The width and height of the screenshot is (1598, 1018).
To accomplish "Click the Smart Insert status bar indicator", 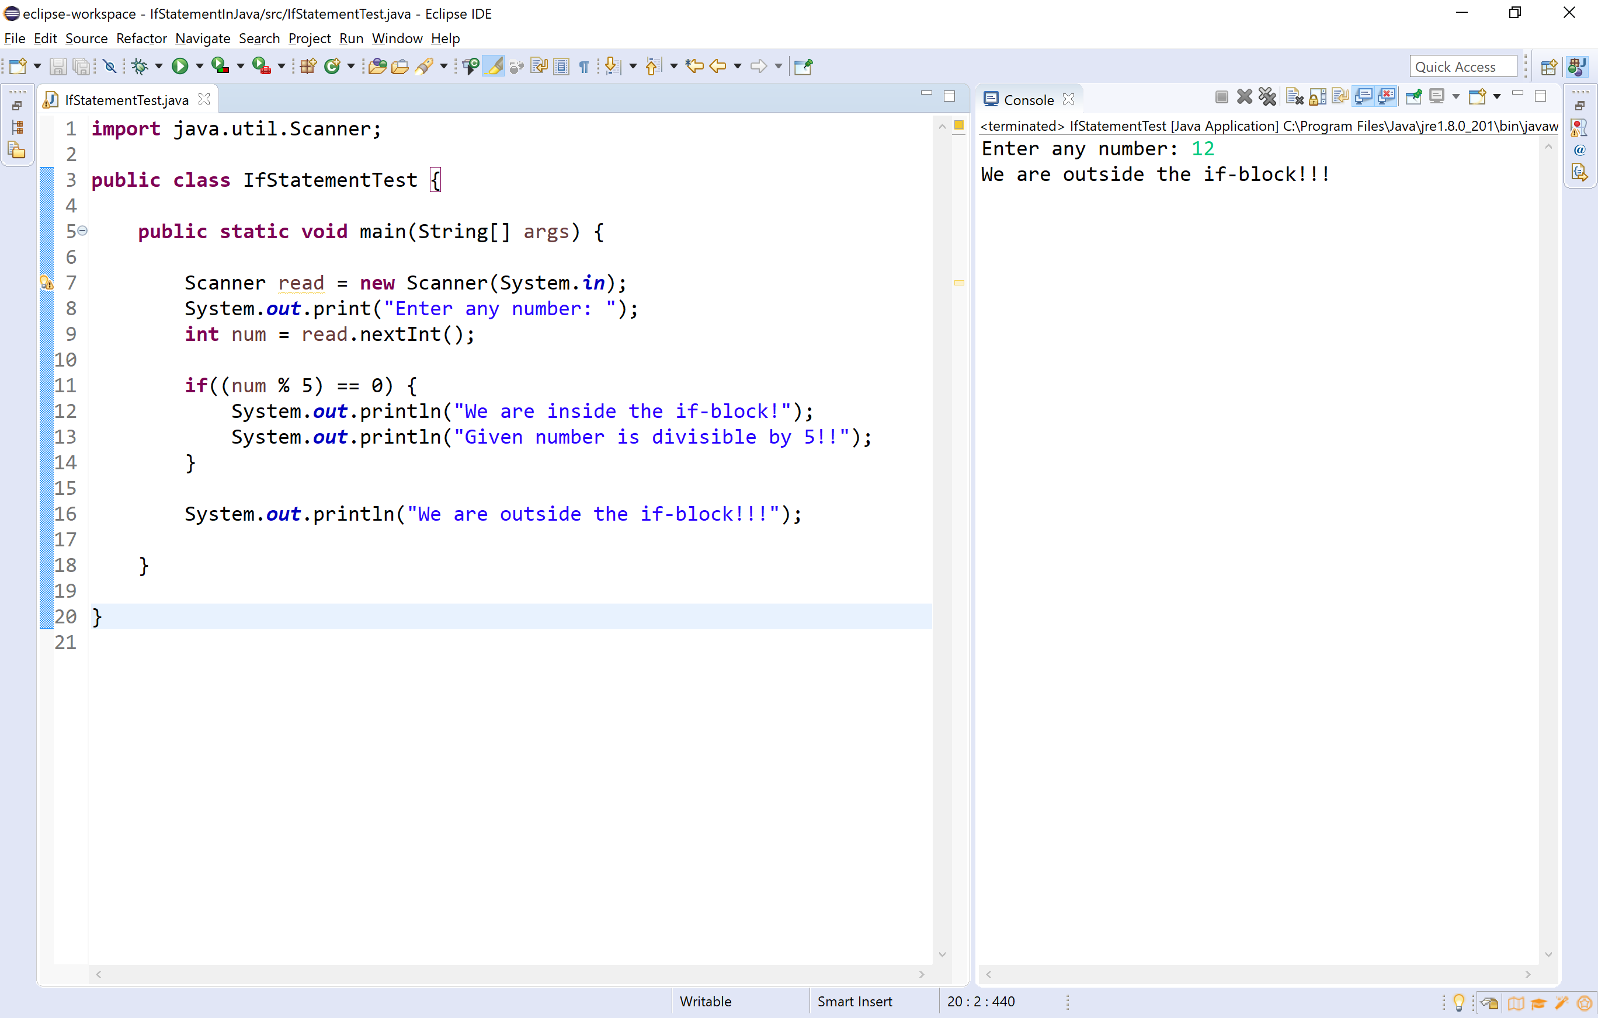I will click(854, 1002).
